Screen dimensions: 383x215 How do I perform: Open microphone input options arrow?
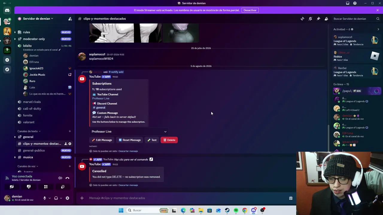pyautogui.click(x=50, y=198)
